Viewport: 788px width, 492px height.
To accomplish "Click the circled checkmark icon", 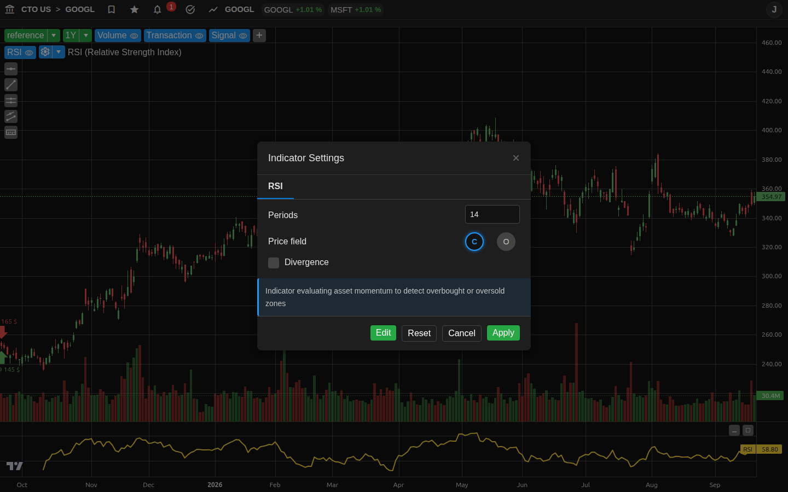I will pos(190,9).
